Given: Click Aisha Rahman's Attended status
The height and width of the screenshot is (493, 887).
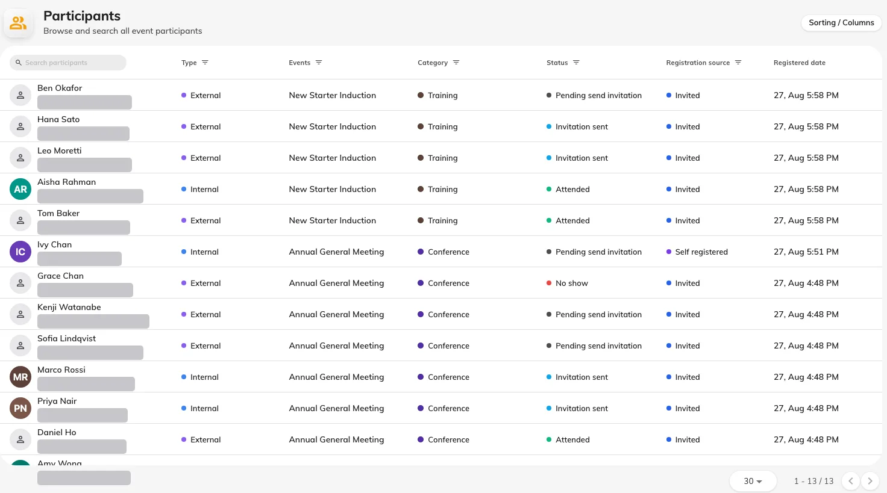Looking at the screenshot, I should tap(568, 189).
